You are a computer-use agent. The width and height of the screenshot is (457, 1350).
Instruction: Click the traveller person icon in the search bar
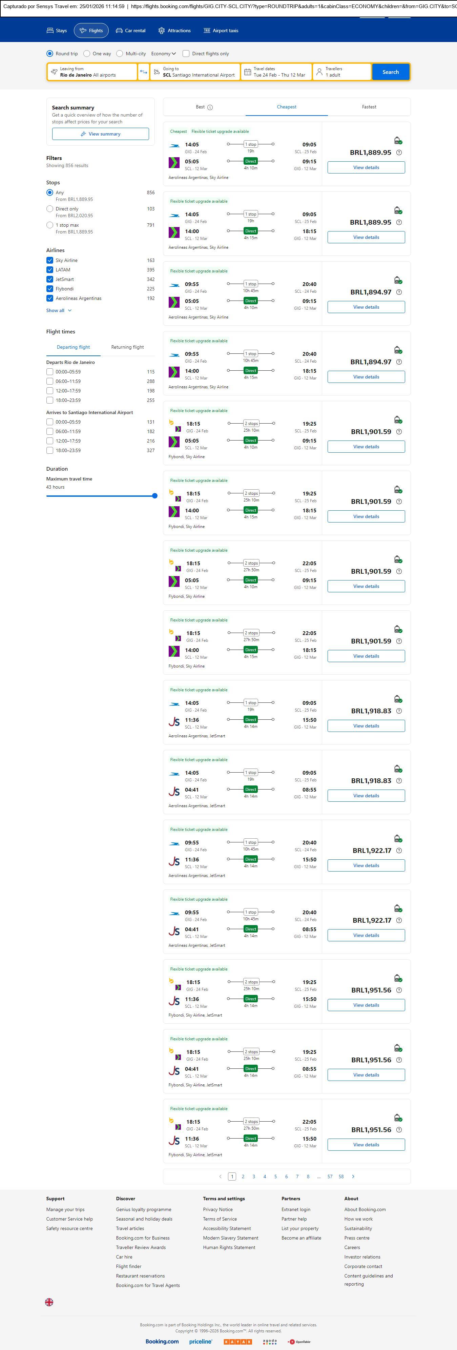point(319,72)
